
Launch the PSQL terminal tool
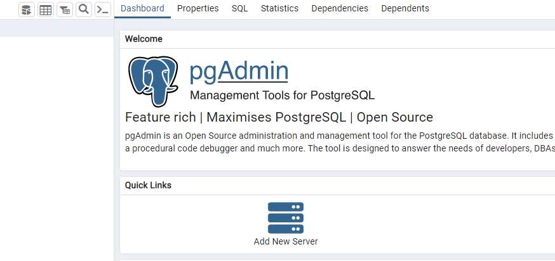[x=102, y=10]
